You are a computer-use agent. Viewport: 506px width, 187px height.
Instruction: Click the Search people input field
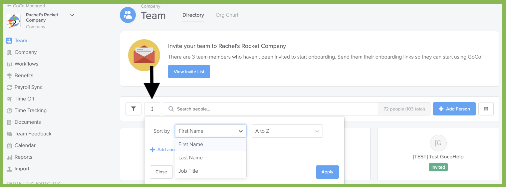click(271, 109)
